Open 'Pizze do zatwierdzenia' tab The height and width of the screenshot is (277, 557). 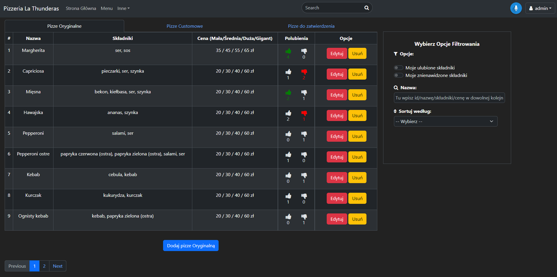(x=311, y=26)
